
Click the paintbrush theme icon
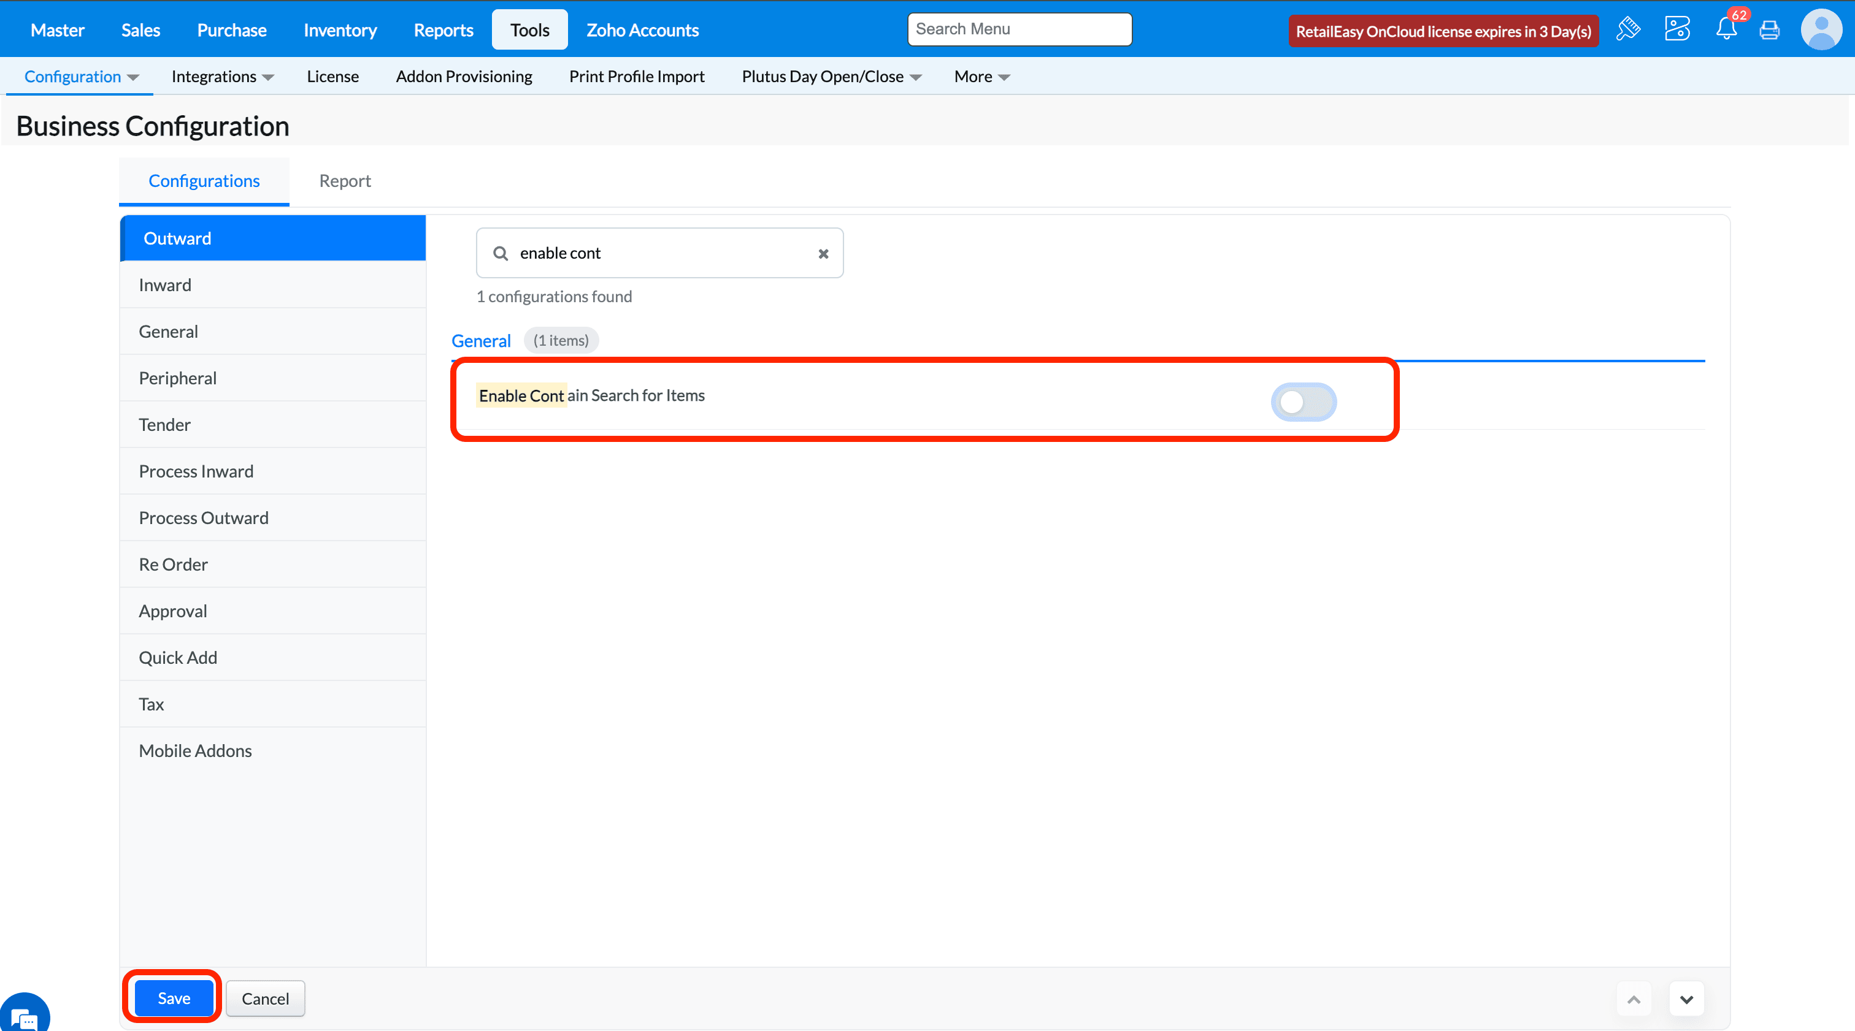pyautogui.click(x=1628, y=29)
